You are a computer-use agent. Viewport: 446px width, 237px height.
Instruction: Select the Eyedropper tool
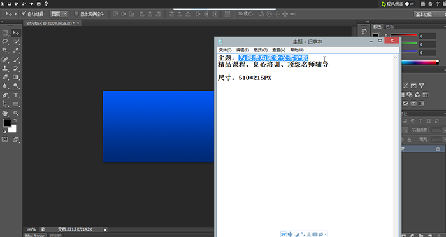click(x=16, y=50)
